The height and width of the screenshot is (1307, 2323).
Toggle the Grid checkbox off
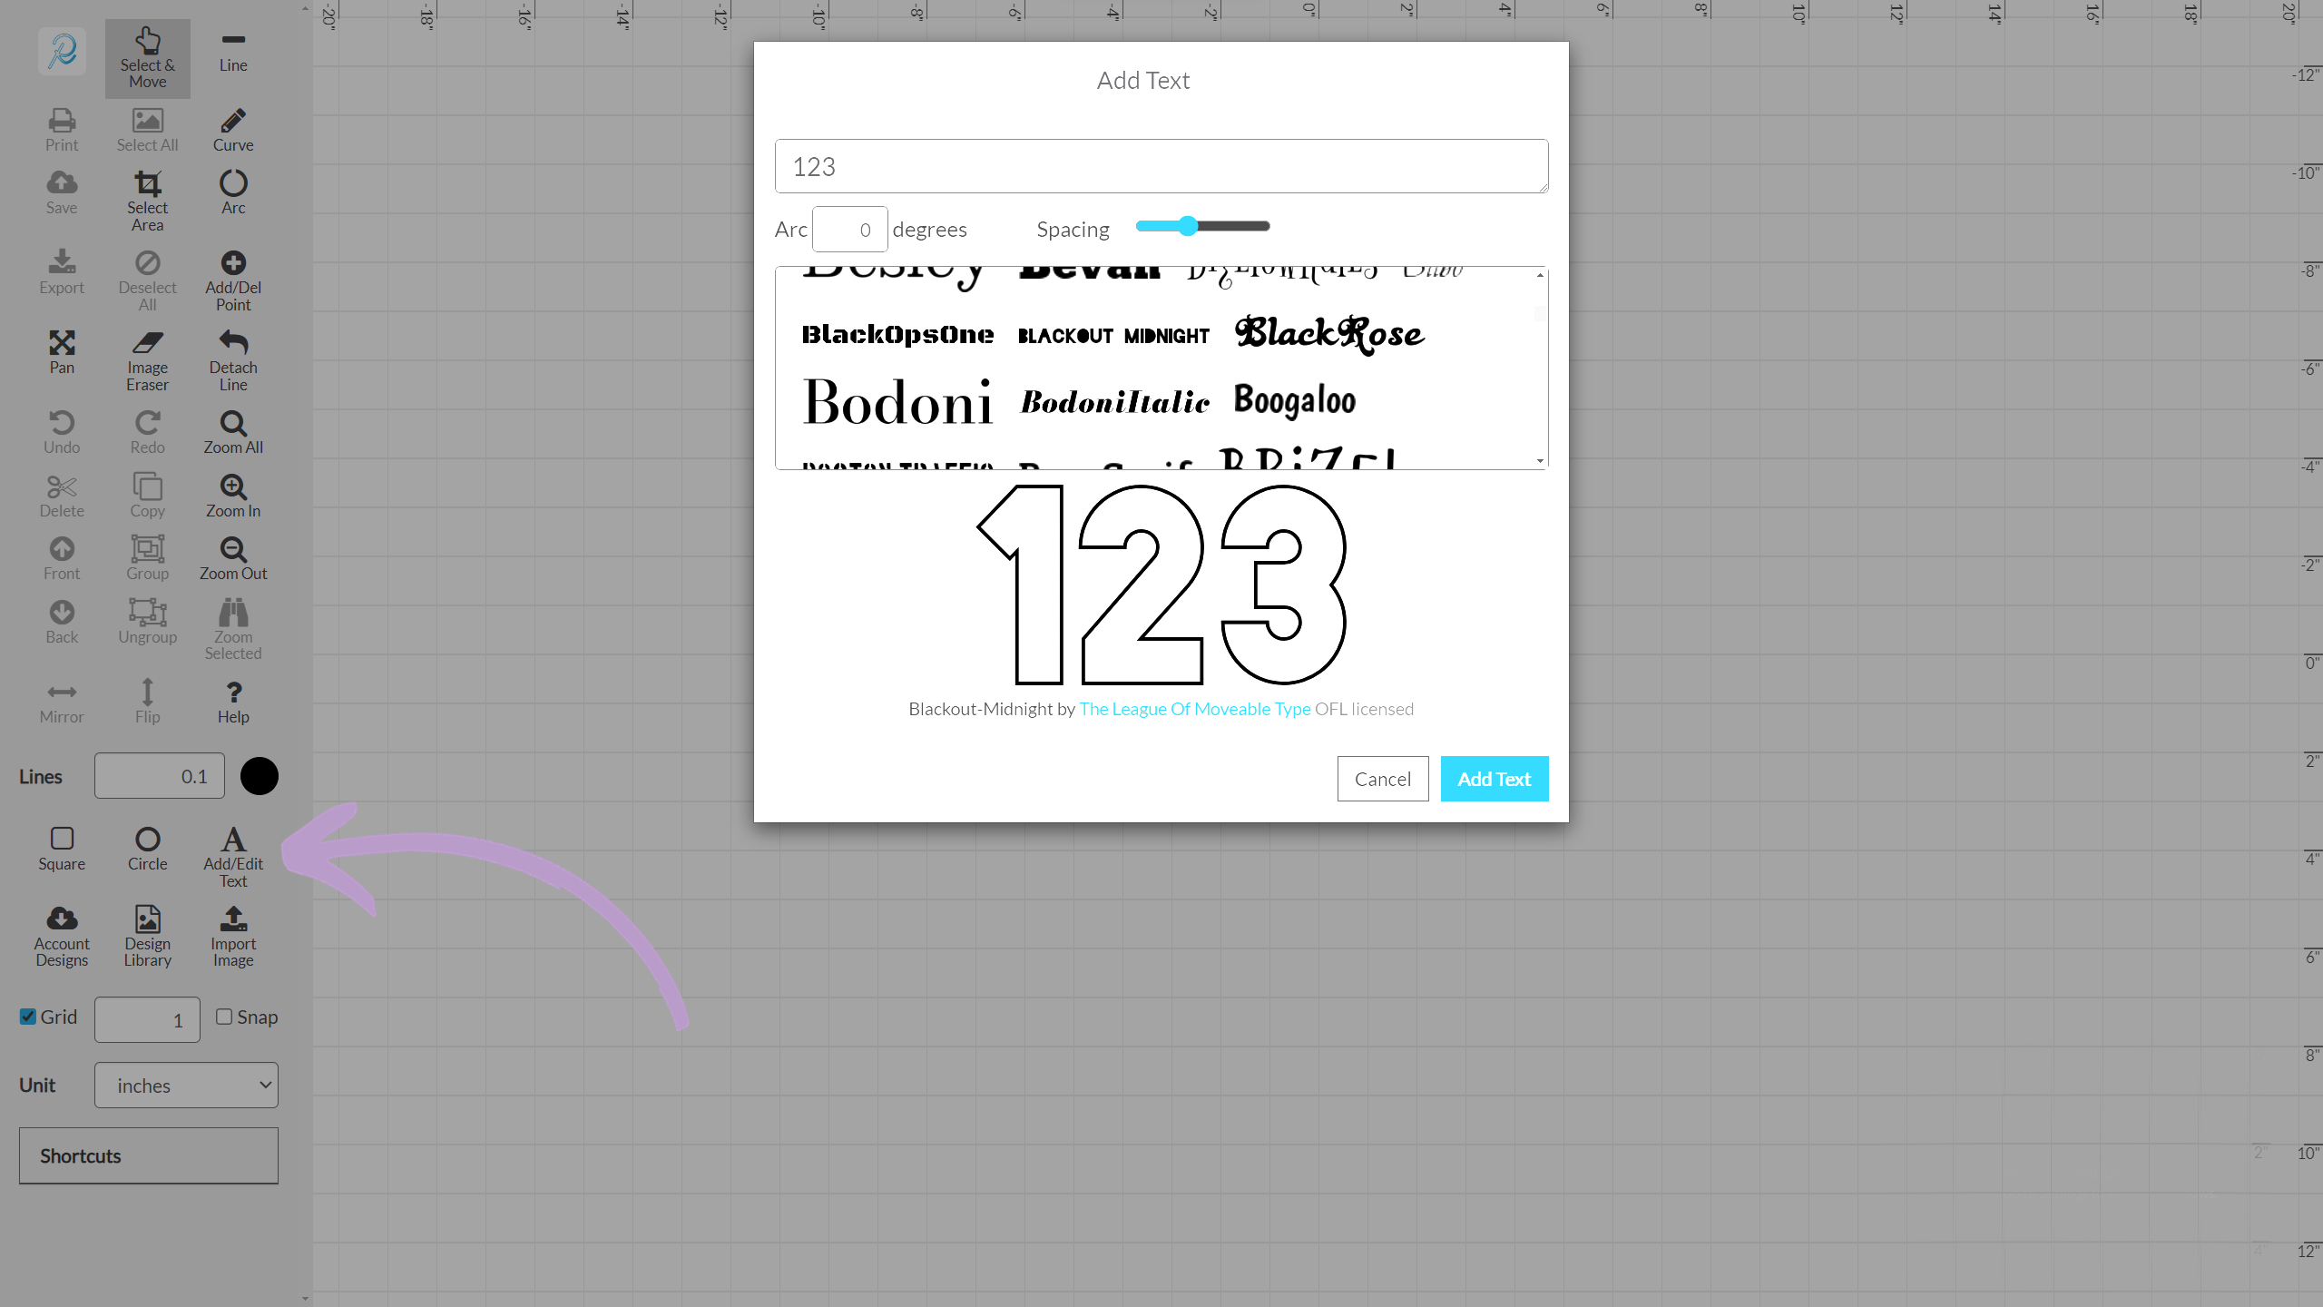pos(28,1017)
